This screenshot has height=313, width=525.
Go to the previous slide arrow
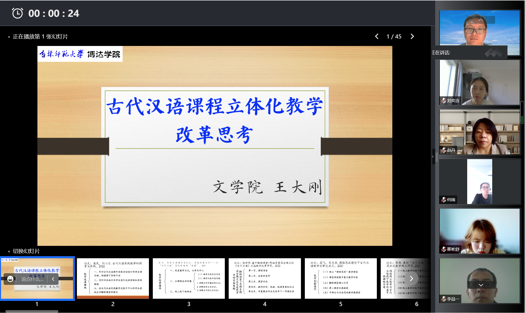377,36
